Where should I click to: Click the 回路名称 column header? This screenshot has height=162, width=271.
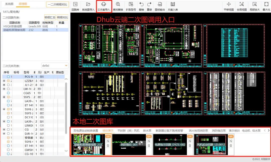pos(15,23)
